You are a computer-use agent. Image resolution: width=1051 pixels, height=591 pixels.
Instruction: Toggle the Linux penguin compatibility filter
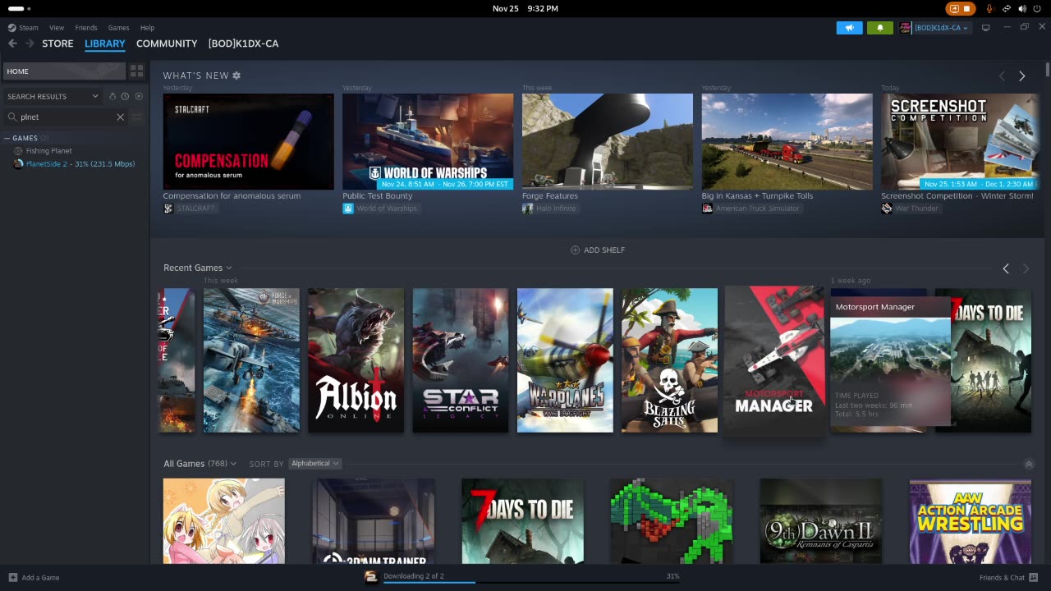pyautogui.click(x=112, y=96)
